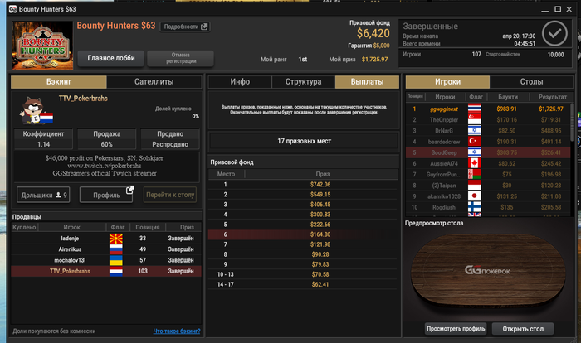The image size is (581, 343).
Task: Click the Перейти к столу button
Action: tap(170, 195)
